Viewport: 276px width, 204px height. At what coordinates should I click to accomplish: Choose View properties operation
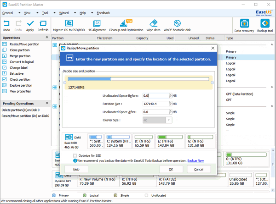[x=20, y=91]
